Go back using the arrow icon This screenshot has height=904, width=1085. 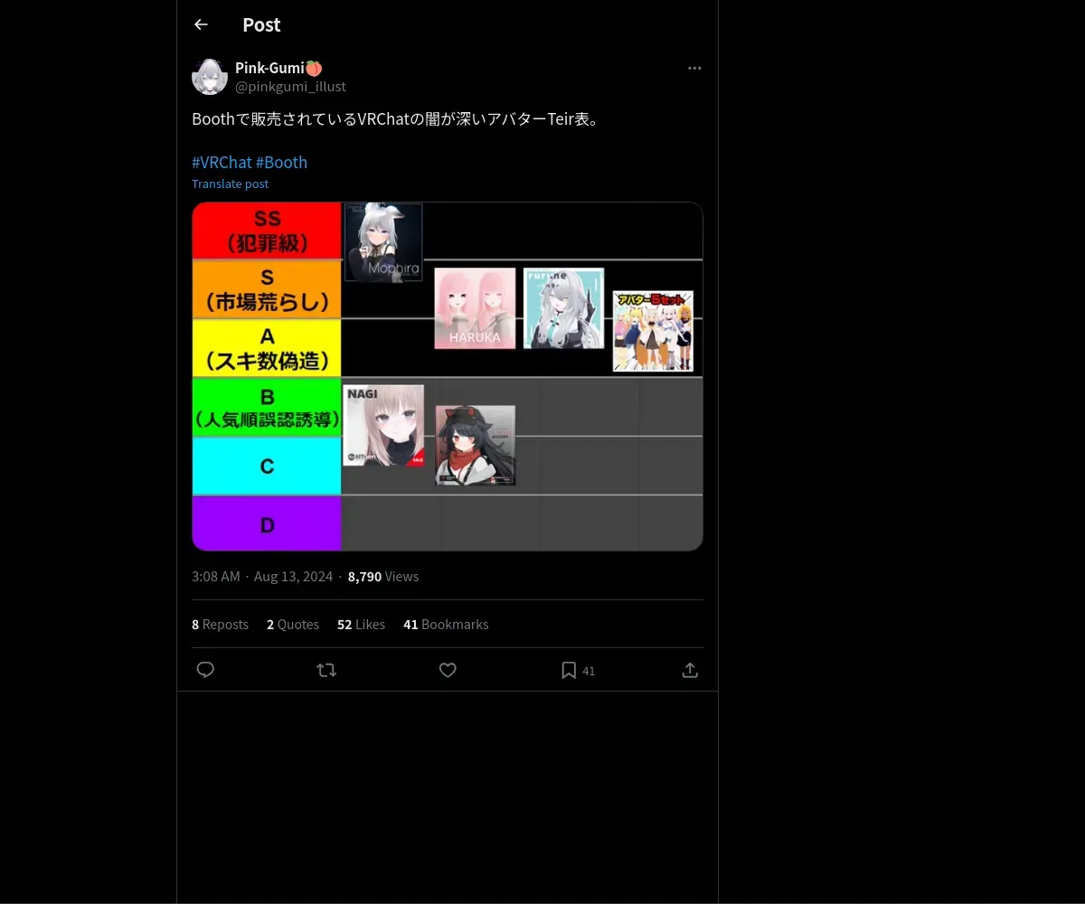201,24
